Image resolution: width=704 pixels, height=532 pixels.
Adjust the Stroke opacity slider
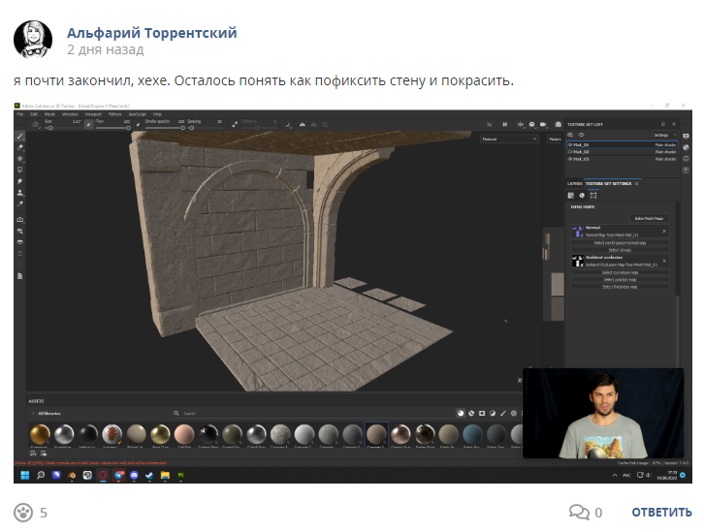[165, 128]
